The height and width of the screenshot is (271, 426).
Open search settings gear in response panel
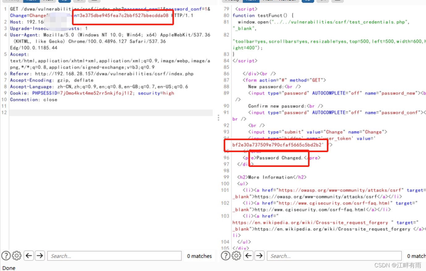pyautogui.click(x=236, y=256)
